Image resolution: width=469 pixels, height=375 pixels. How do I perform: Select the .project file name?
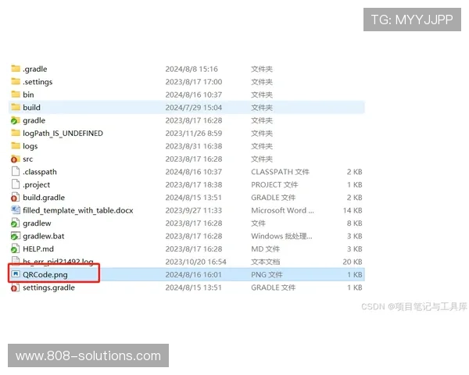(x=36, y=184)
